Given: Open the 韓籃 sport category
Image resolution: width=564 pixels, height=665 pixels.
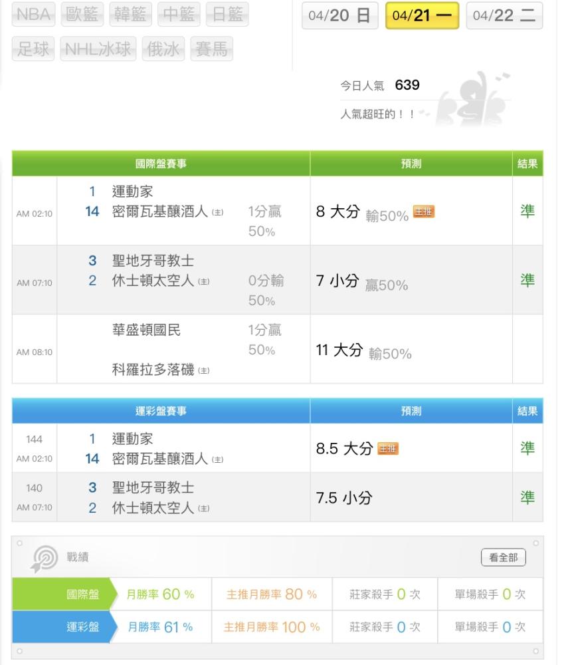Looking at the screenshot, I should [x=130, y=15].
